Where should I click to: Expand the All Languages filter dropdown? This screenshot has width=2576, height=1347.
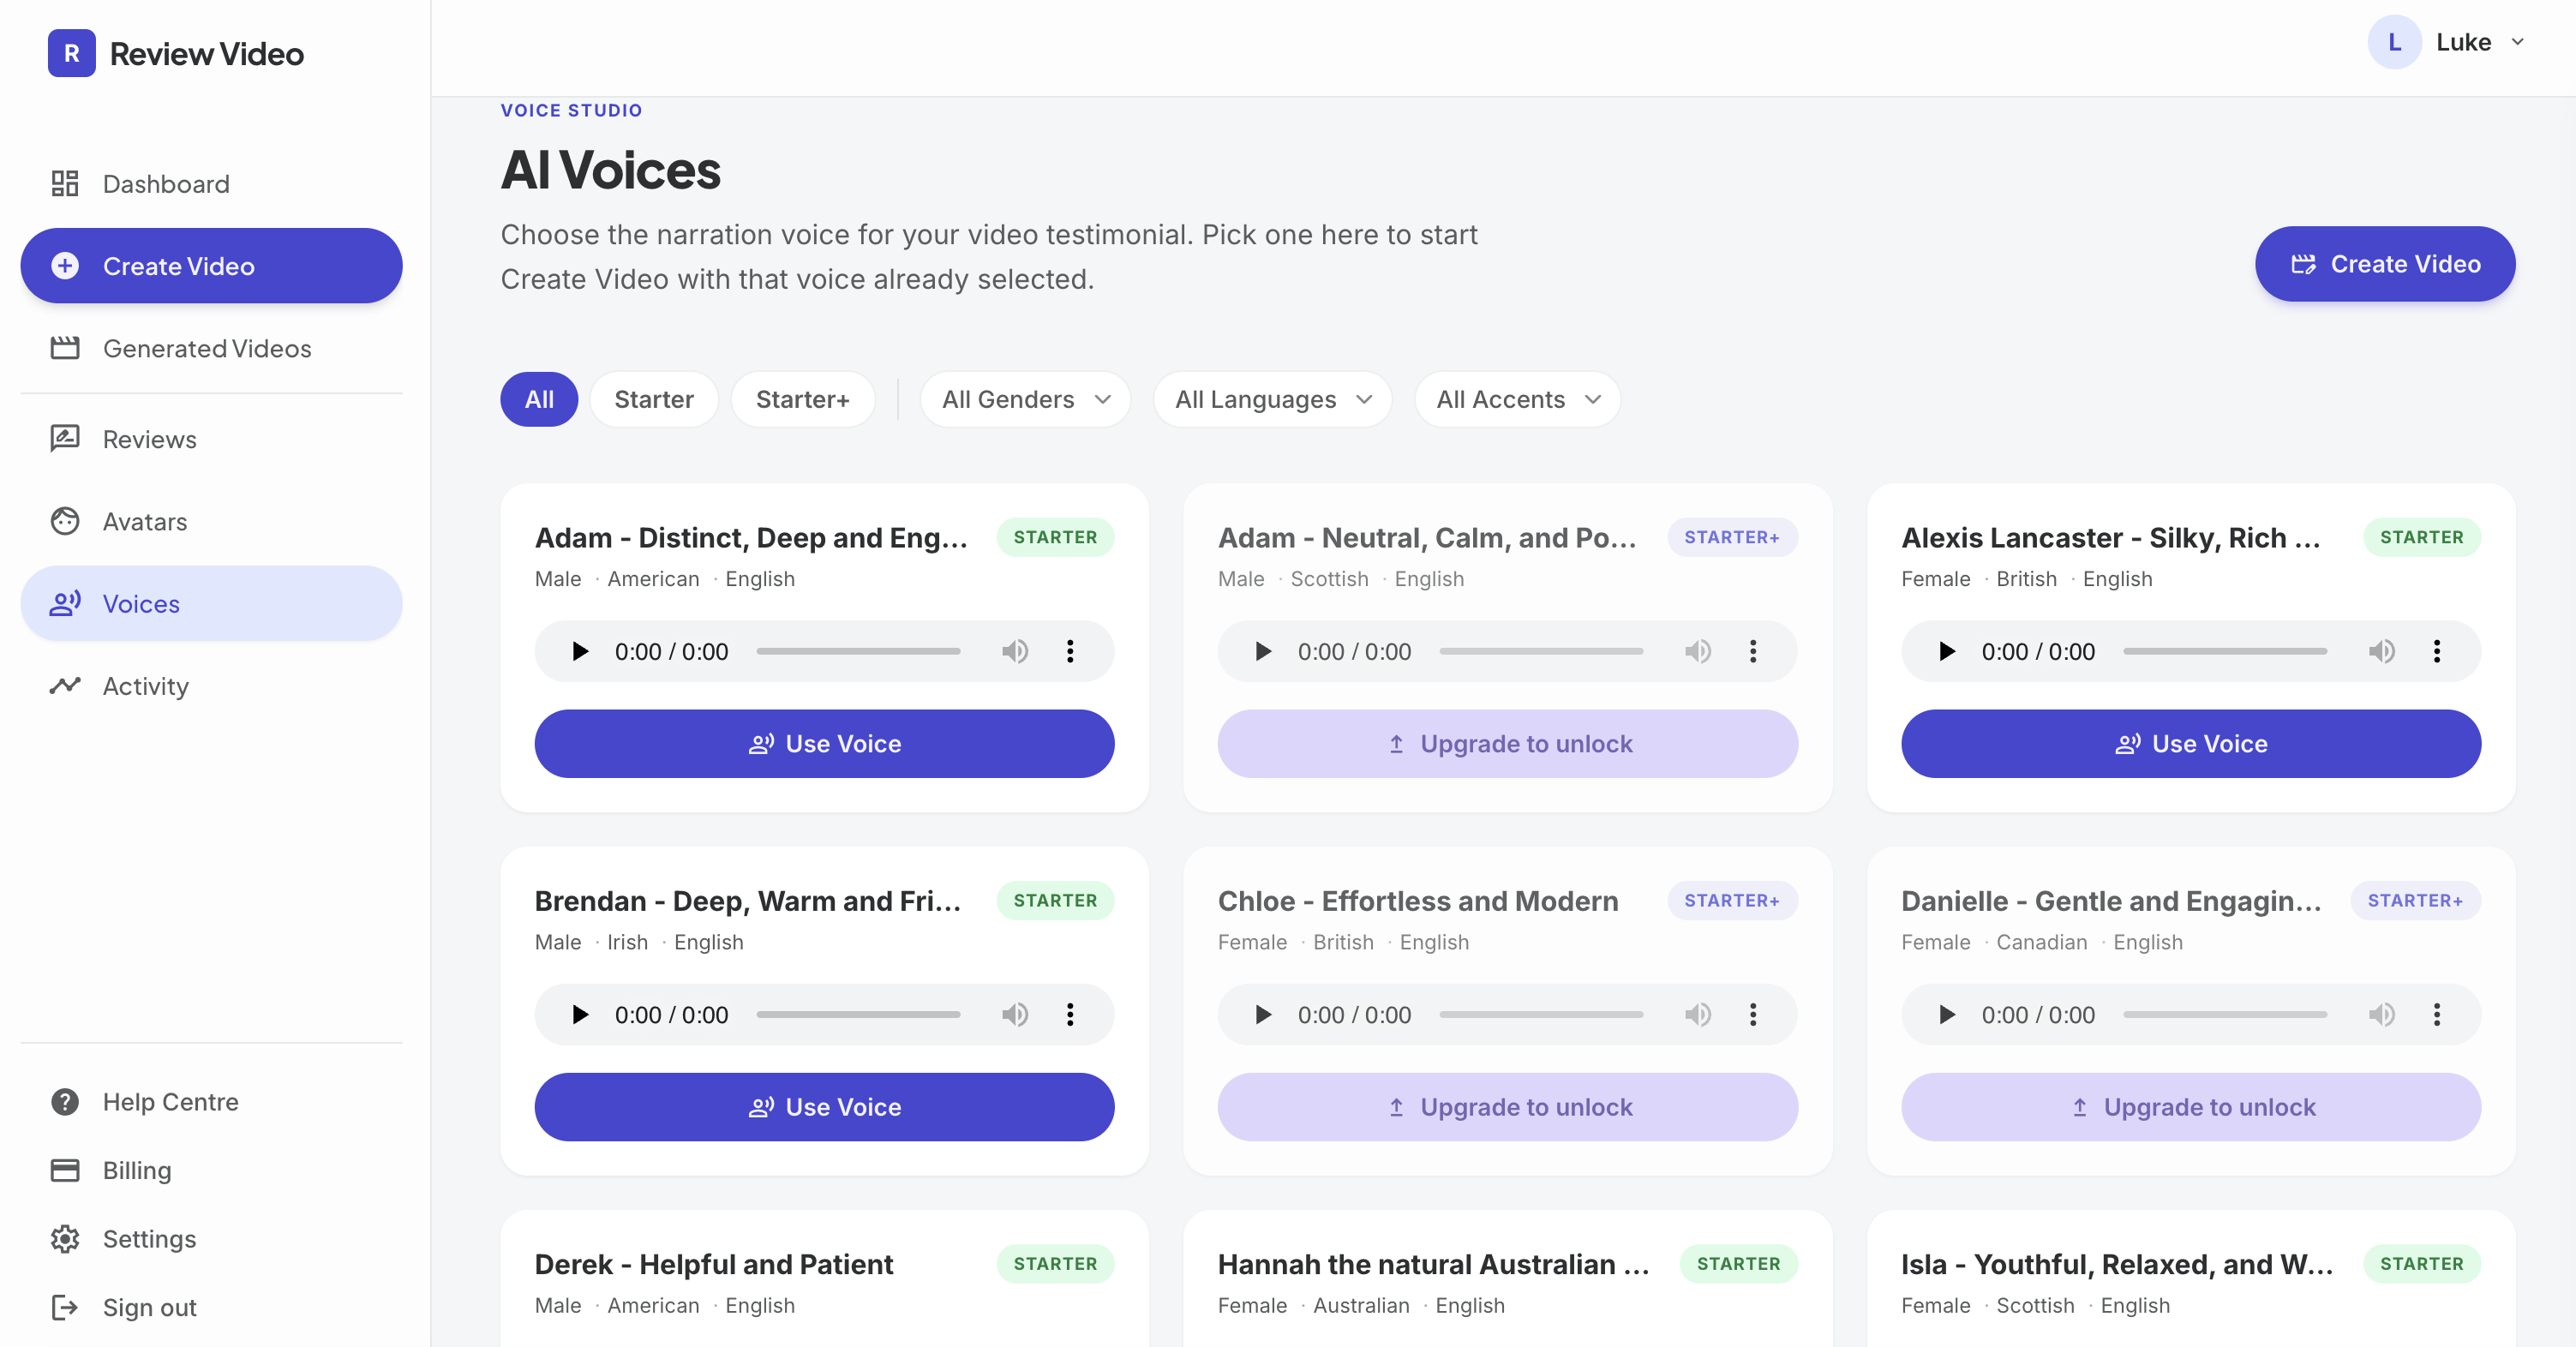(x=1272, y=400)
